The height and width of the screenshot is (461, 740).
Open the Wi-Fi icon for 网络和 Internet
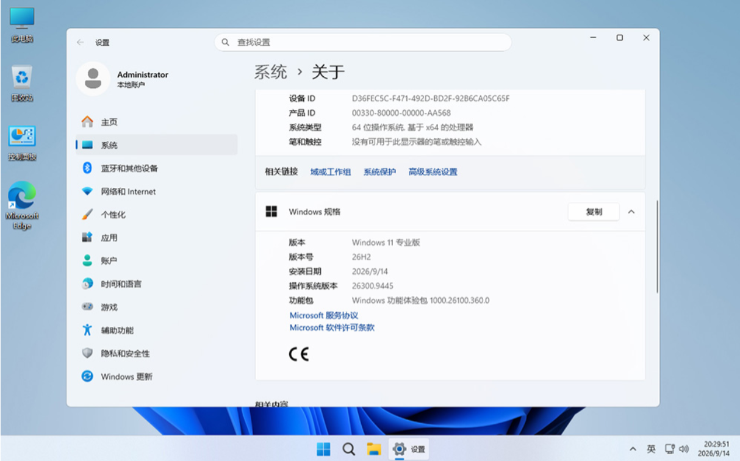tap(87, 191)
